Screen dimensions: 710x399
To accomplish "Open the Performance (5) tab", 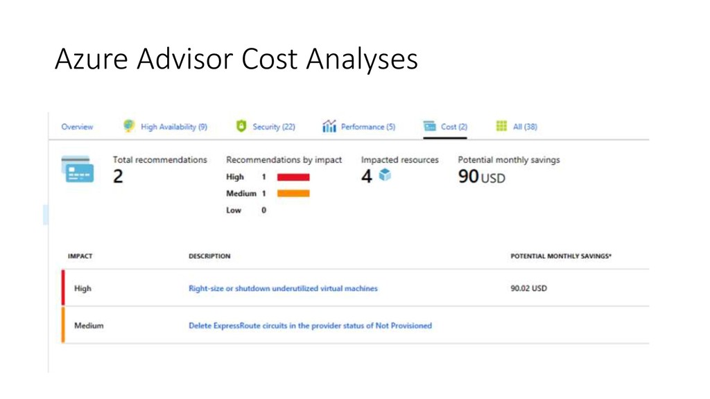I will coord(368,127).
